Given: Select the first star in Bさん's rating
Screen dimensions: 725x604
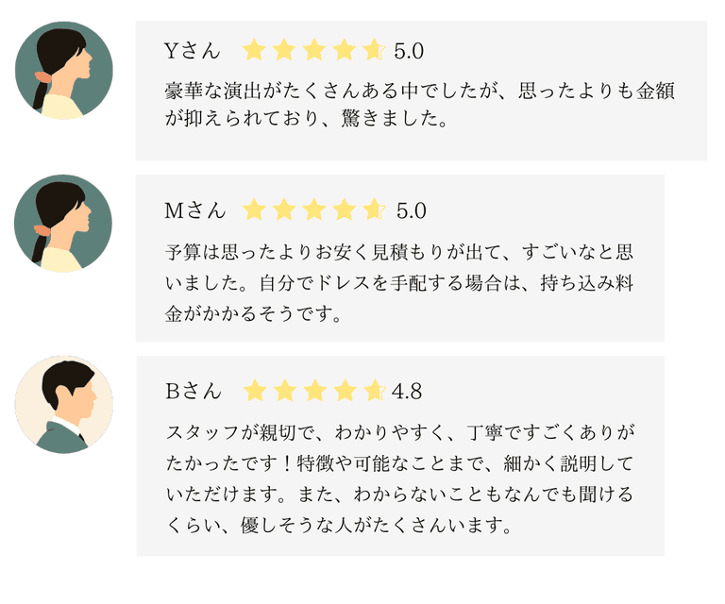Looking at the screenshot, I should point(254,390).
